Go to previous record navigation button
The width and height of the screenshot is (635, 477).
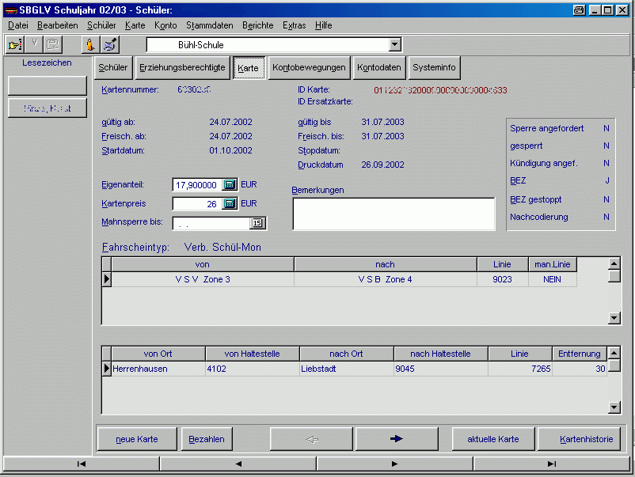click(x=238, y=464)
